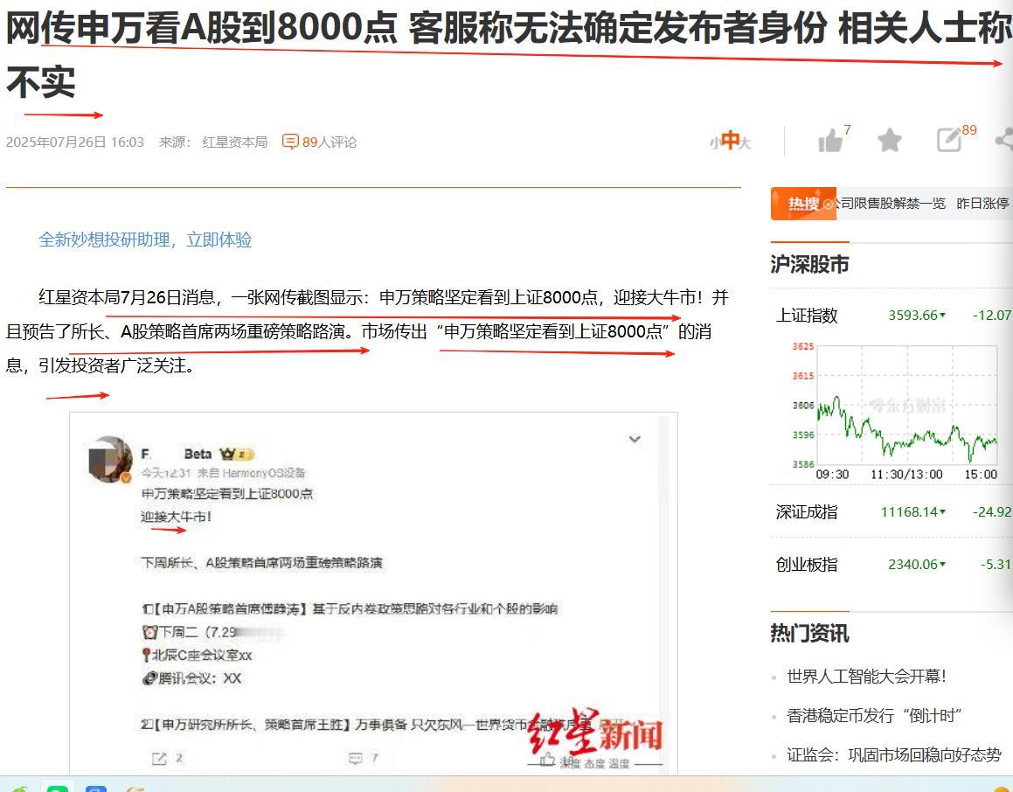Viewport: 1013px width, 792px height.
Task: Click the 上证指数 value 3593.66
Action: coord(912,316)
